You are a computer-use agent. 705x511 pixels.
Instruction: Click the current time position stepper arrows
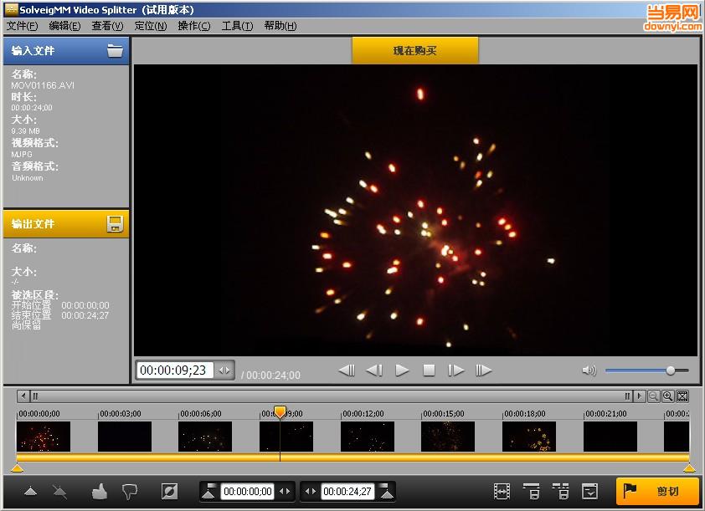click(x=224, y=370)
